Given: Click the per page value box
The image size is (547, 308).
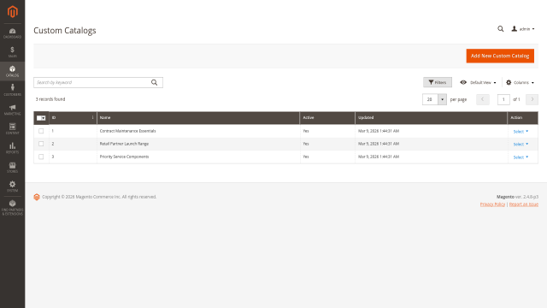Looking at the screenshot, I should coord(430,99).
